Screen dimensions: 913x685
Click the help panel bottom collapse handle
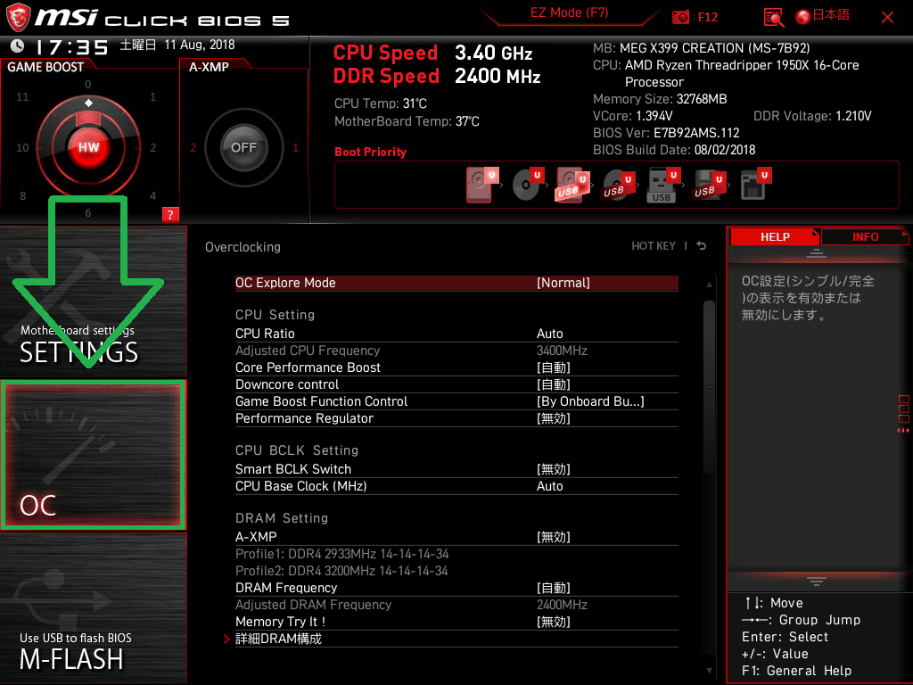[x=817, y=581]
